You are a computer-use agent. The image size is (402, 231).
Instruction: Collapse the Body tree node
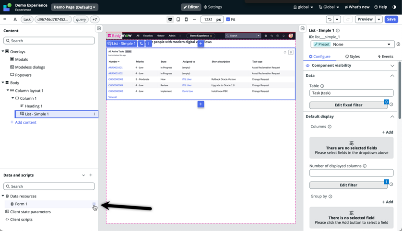pos(3,82)
